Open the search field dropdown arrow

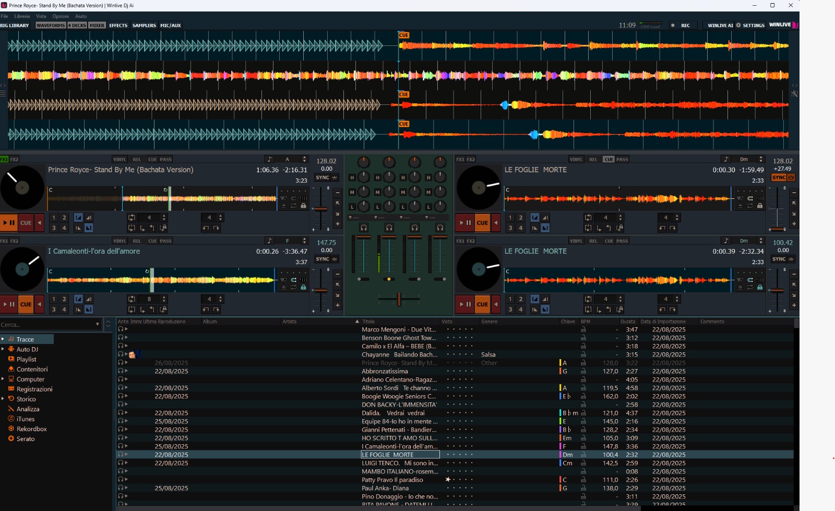tap(97, 324)
